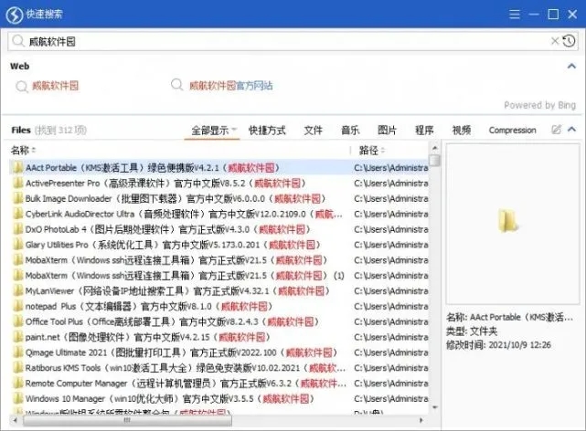The width and height of the screenshot is (586, 431).
Task: Select the 快捷方式 filter tab
Action: point(267,131)
